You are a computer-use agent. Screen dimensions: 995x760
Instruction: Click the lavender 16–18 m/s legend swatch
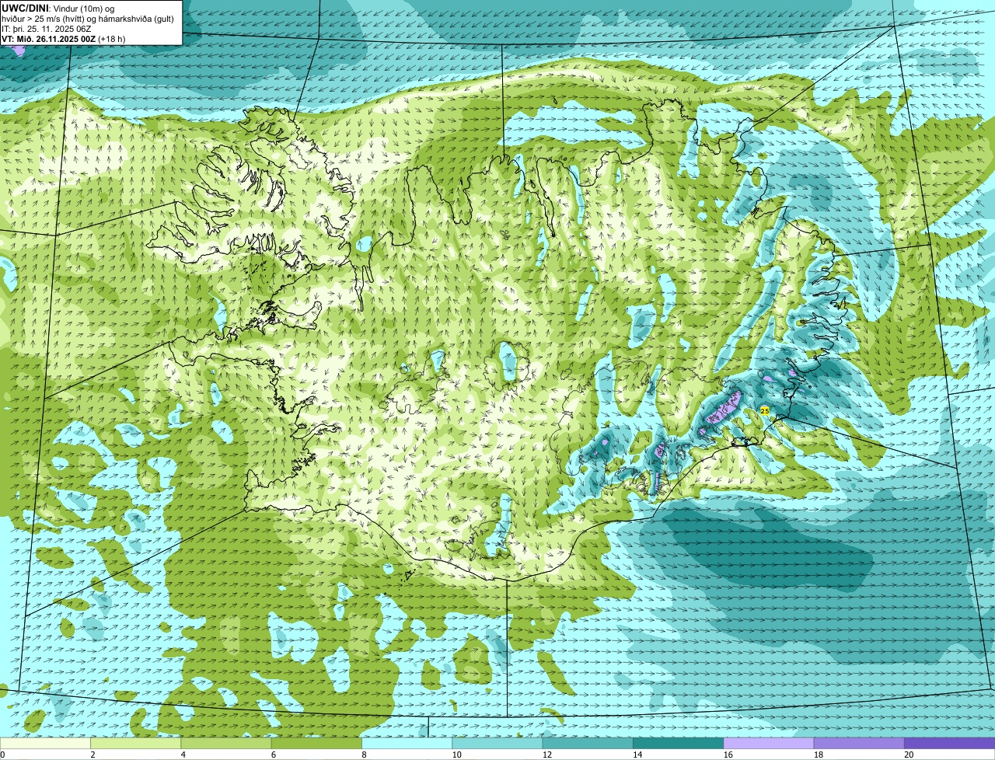point(769,743)
